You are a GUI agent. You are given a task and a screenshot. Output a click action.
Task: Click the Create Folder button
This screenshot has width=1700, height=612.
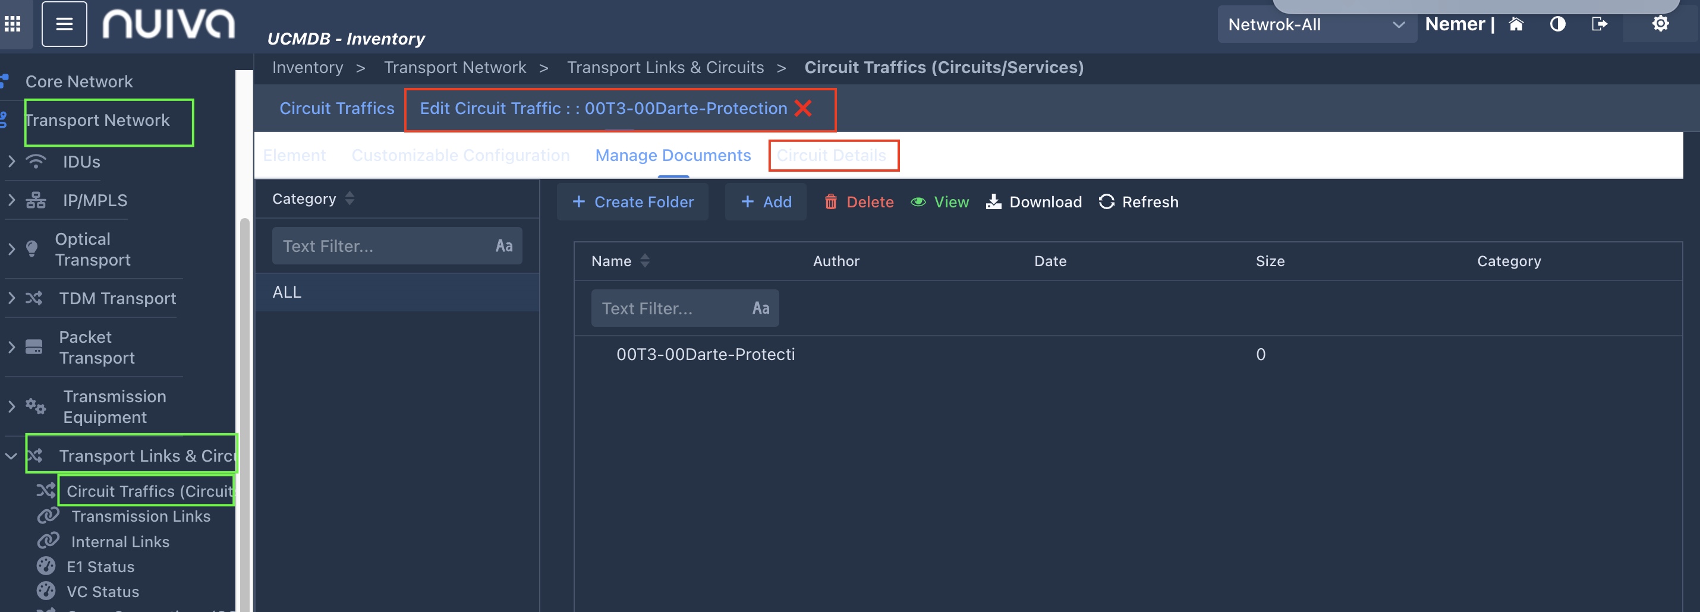tap(632, 202)
